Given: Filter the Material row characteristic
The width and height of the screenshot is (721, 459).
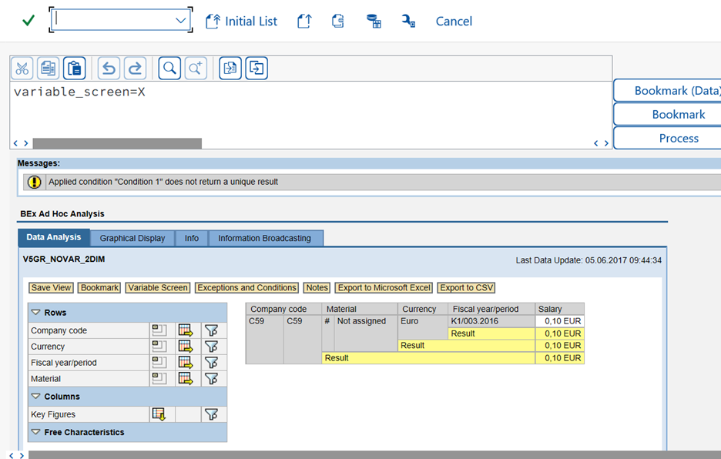Looking at the screenshot, I should coord(211,378).
